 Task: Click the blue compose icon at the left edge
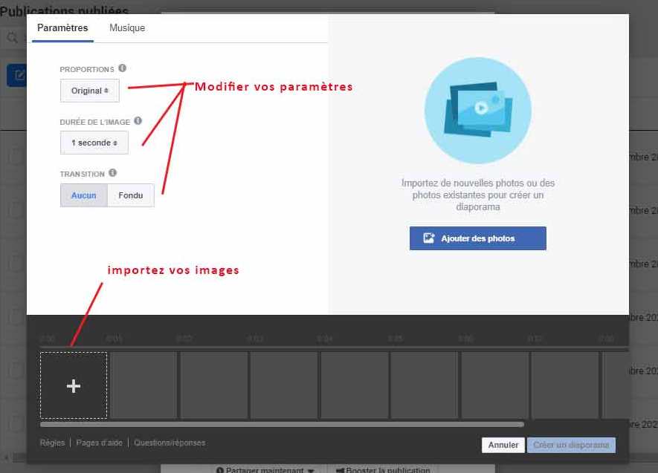(18, 75)
